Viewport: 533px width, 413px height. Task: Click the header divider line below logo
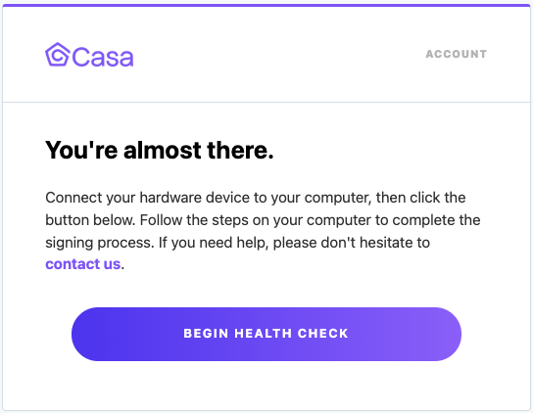pos(266,102)
